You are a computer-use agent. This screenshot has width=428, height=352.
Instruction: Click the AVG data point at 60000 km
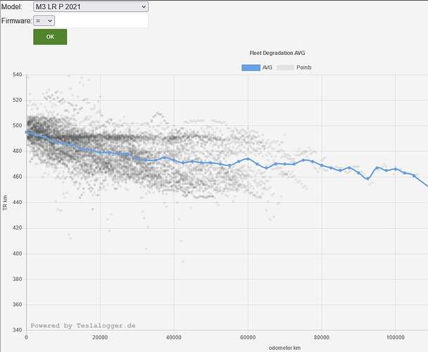248,158
